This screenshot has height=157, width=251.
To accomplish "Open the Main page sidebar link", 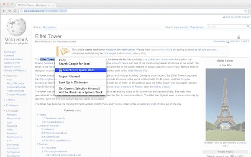I will (10, 52).
